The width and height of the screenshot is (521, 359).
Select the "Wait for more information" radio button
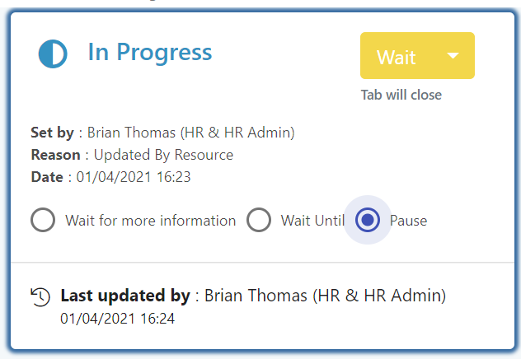[43, 221]
